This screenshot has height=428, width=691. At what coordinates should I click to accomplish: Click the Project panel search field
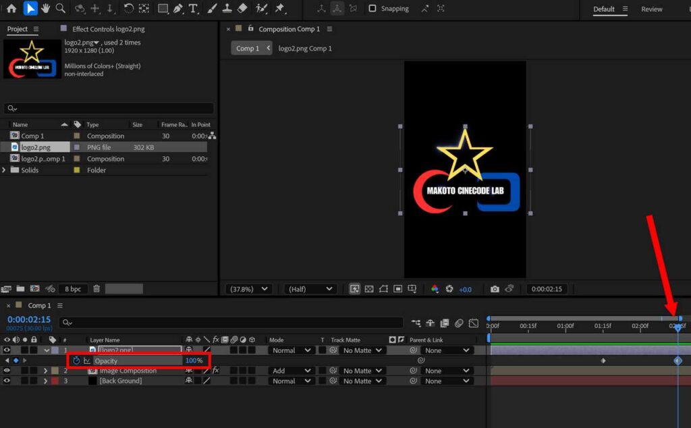109,108
